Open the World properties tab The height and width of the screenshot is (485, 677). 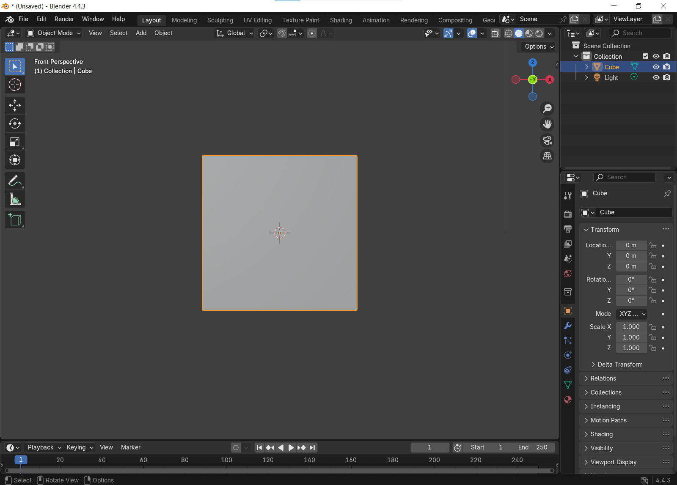(568, 273)
